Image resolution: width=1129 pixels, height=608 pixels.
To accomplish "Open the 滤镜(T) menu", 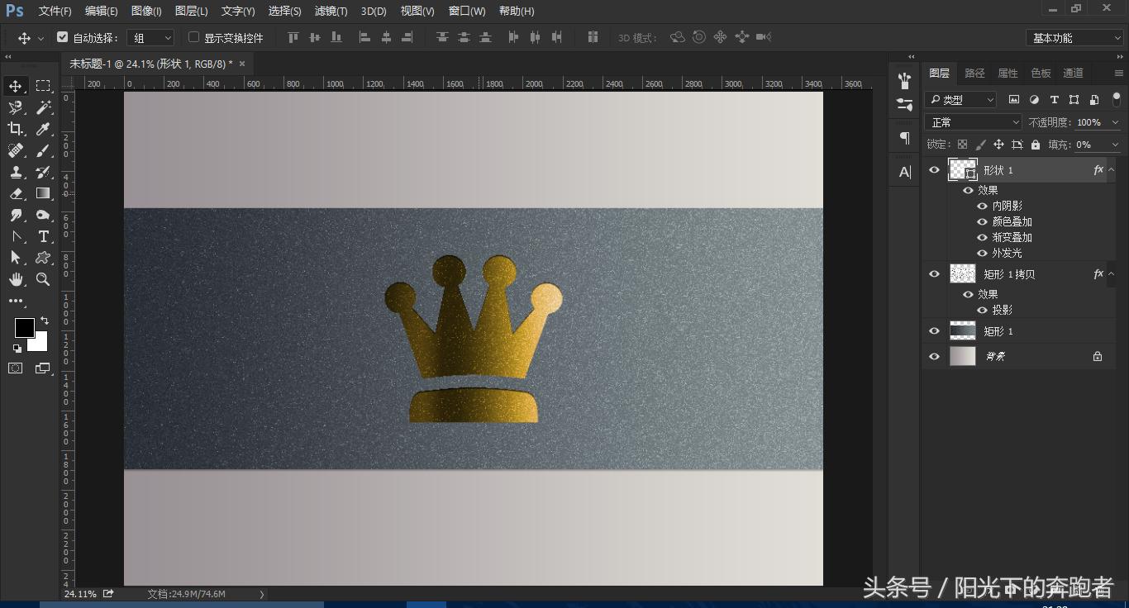I will 331,12.
